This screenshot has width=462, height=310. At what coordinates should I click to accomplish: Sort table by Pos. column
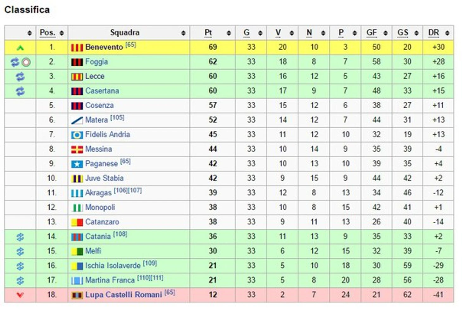tap(61, 33)
